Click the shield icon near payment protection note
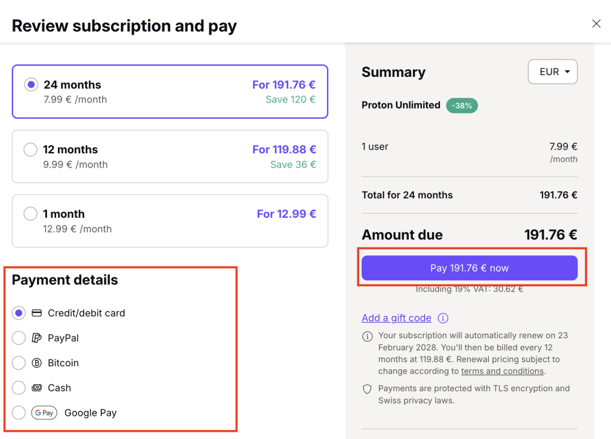 pyautogui.click(x=368, y=388)
